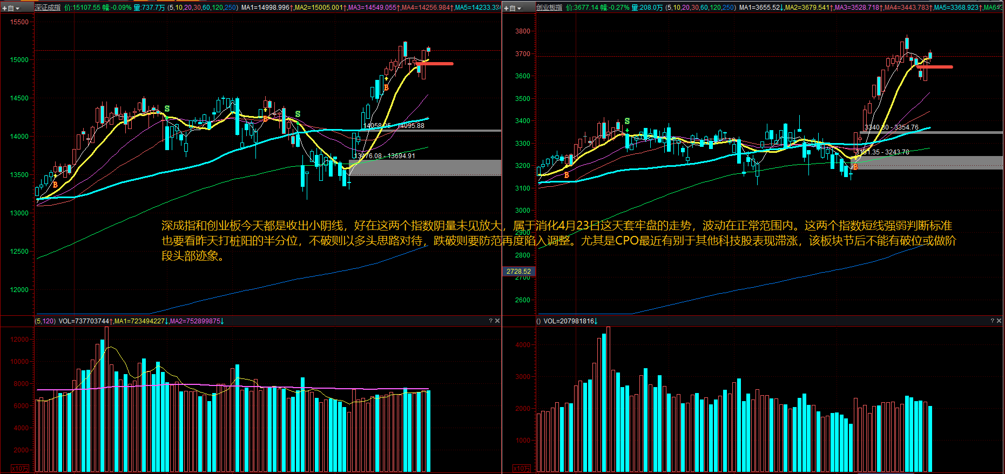Click the help icon on right volume panel
Screen dimensions: 1005x474
pyautogui.click(x=992, y=321)
